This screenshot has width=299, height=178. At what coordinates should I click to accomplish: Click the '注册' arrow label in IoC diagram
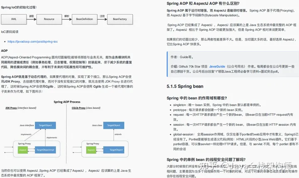coord(102,16)
